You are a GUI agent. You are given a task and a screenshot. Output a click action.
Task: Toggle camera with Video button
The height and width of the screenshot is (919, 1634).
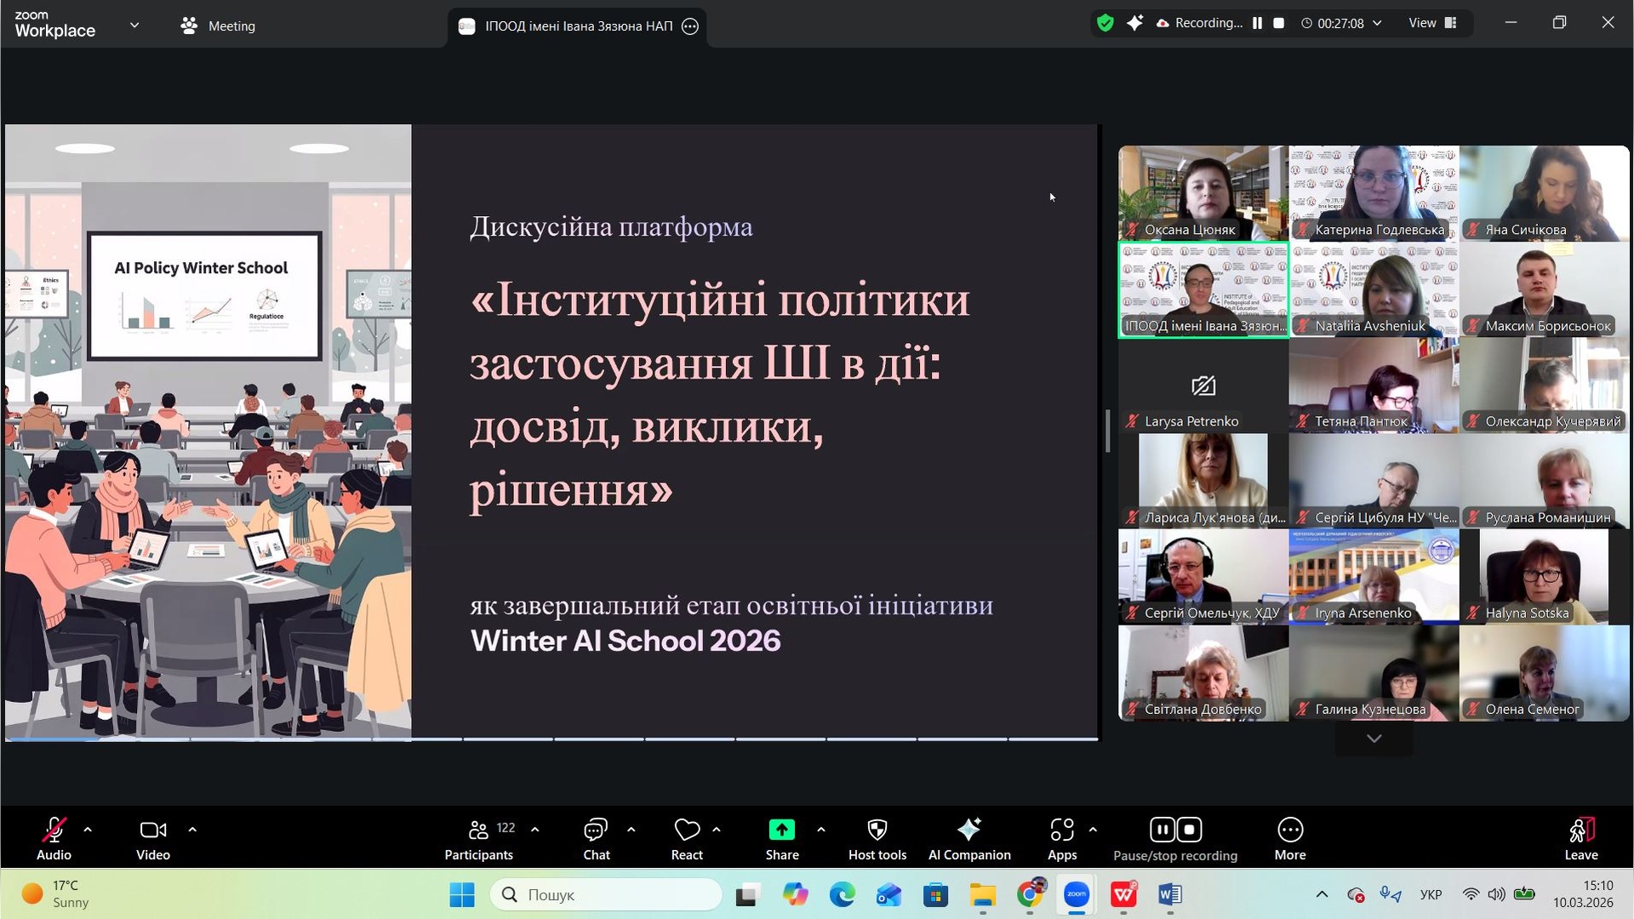tap(153, 838)
